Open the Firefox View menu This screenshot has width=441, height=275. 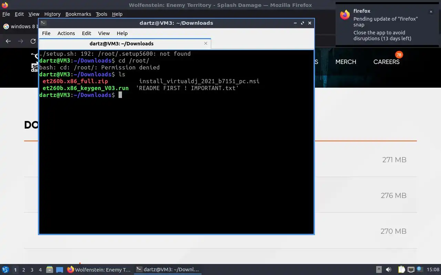(34, 14)
